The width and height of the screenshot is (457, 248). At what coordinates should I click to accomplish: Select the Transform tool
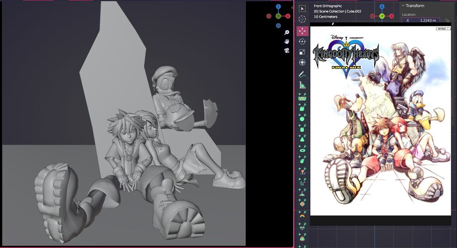(x=302, y=63)
